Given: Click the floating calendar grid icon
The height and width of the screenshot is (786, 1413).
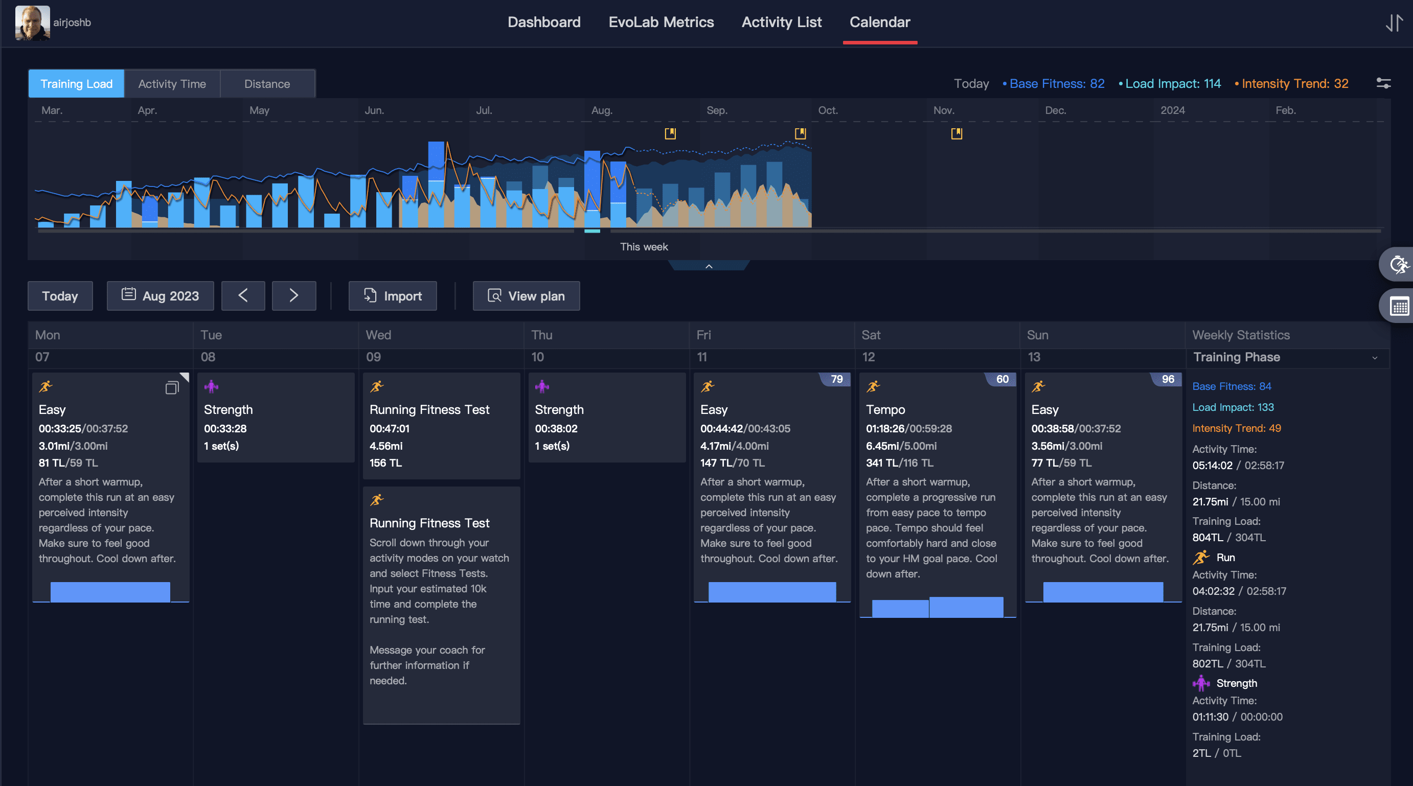Looking at the screenshot, I should 1398,307.
